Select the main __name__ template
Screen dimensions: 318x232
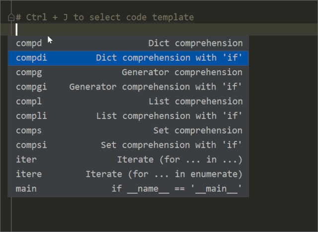point(128,189)
